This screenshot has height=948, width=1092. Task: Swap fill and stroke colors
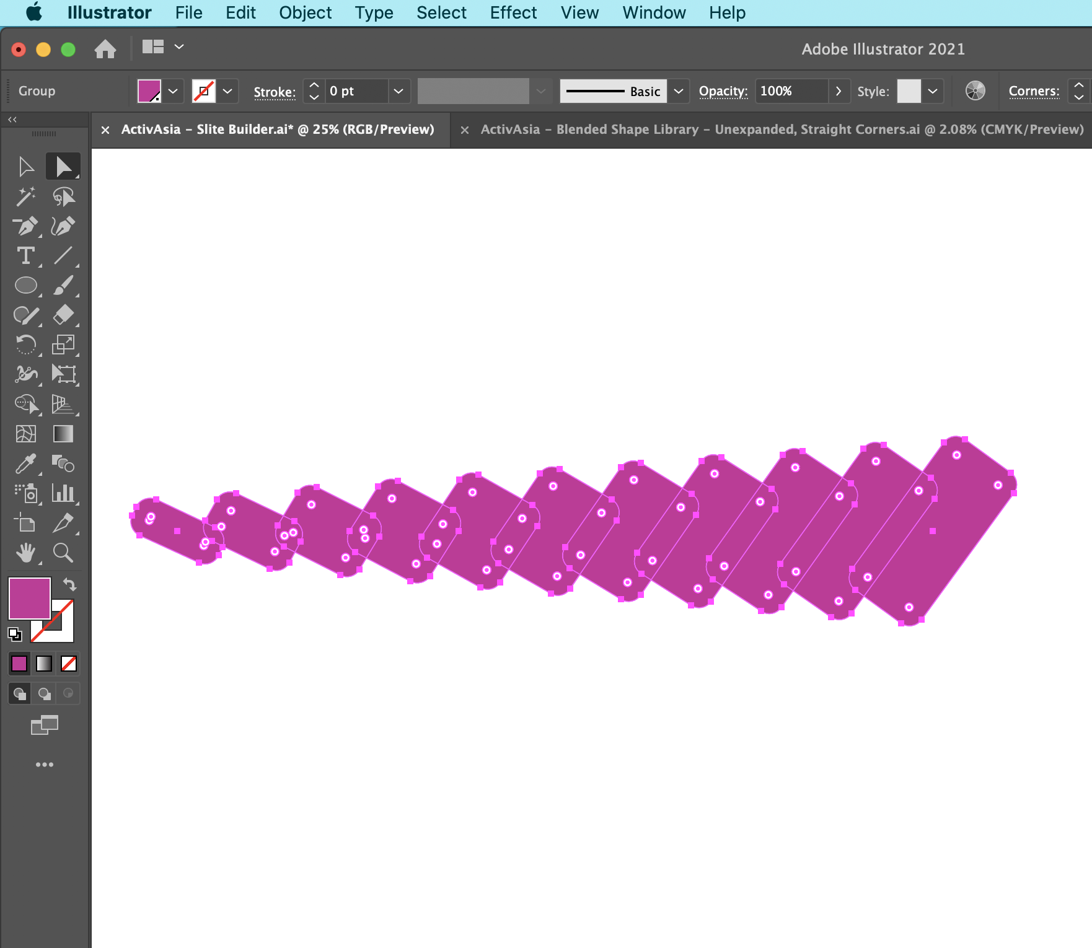tap(70, 584)
